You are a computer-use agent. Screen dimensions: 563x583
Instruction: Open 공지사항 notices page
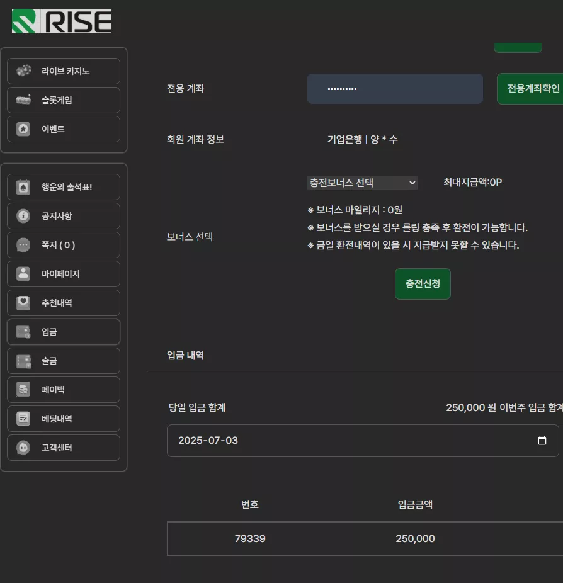64,216
